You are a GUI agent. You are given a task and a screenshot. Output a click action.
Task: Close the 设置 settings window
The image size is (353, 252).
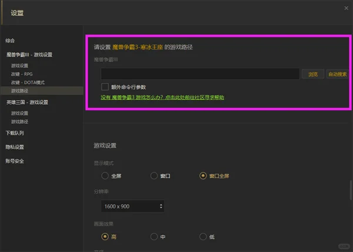pyautogui.click(x=346, y=8)
